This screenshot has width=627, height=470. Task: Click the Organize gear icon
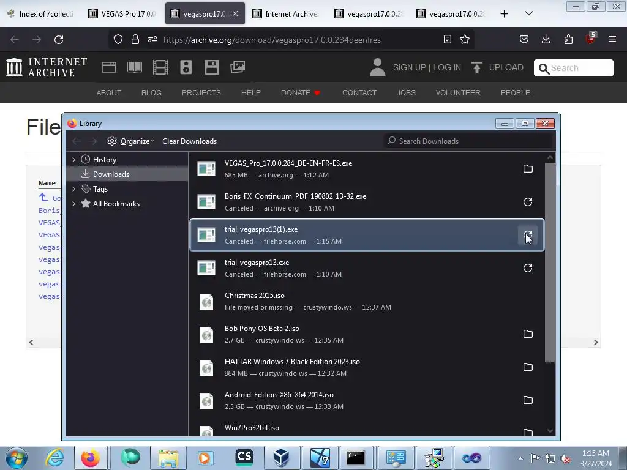(112, 141)
